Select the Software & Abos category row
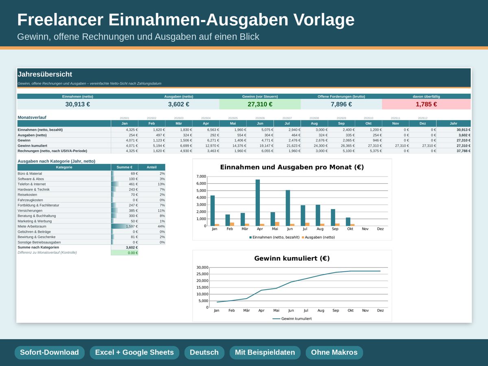The width and height of the screenshot is (488, 366). pos(91,179)
